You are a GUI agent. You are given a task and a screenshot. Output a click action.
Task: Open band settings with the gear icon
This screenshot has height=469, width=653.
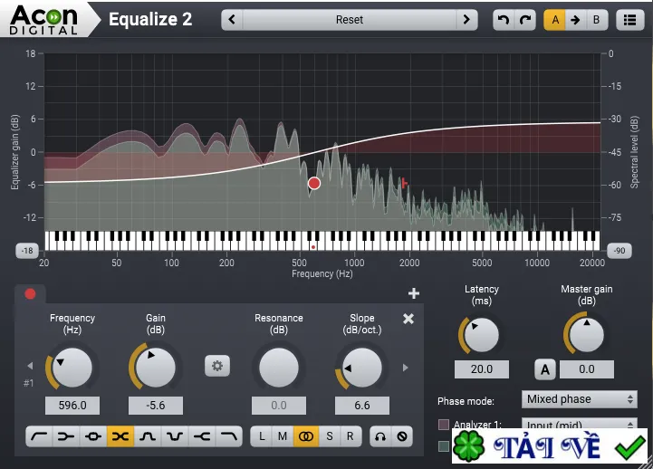[217, 366]
